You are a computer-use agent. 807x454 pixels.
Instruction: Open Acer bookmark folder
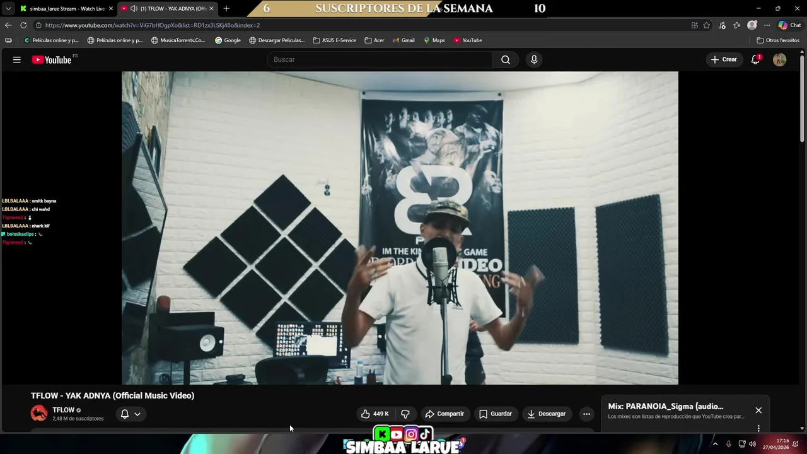click(374, 40)
